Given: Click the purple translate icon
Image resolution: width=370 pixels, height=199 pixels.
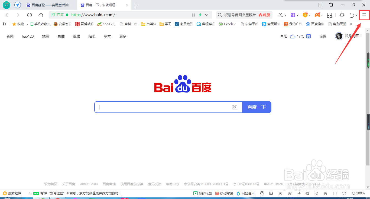Looking at the screenshot, I should tap(293, 15).
